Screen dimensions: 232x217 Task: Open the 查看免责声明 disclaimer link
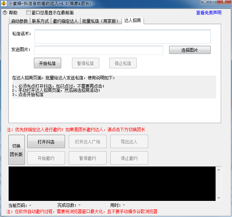click(x=209, y=13)
